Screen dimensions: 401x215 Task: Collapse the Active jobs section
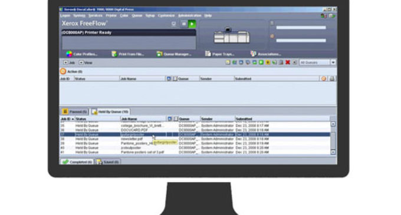click(x=63, y=71)
